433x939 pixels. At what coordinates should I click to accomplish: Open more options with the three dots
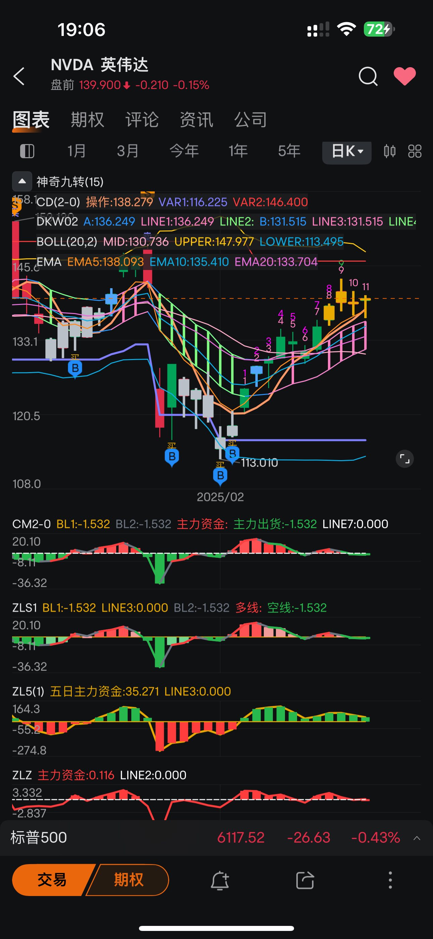pos(390,880)
